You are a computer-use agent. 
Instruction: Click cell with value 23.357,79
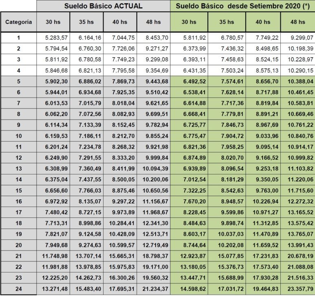pyautogui.click(x=298, y=289)
